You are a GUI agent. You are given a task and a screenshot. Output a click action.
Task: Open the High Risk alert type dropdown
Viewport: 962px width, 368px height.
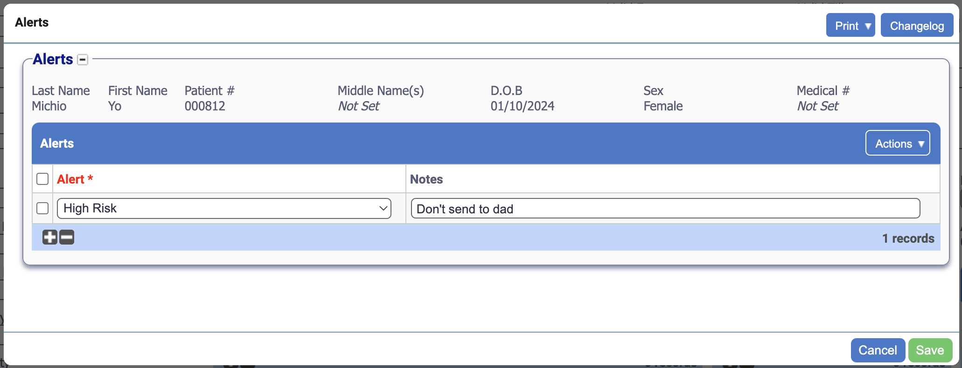(x=224, y=208)
